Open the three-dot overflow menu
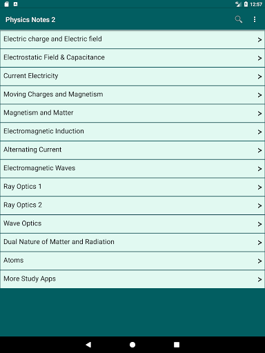This screenshot has width=265, height=353. coord(255,19)
